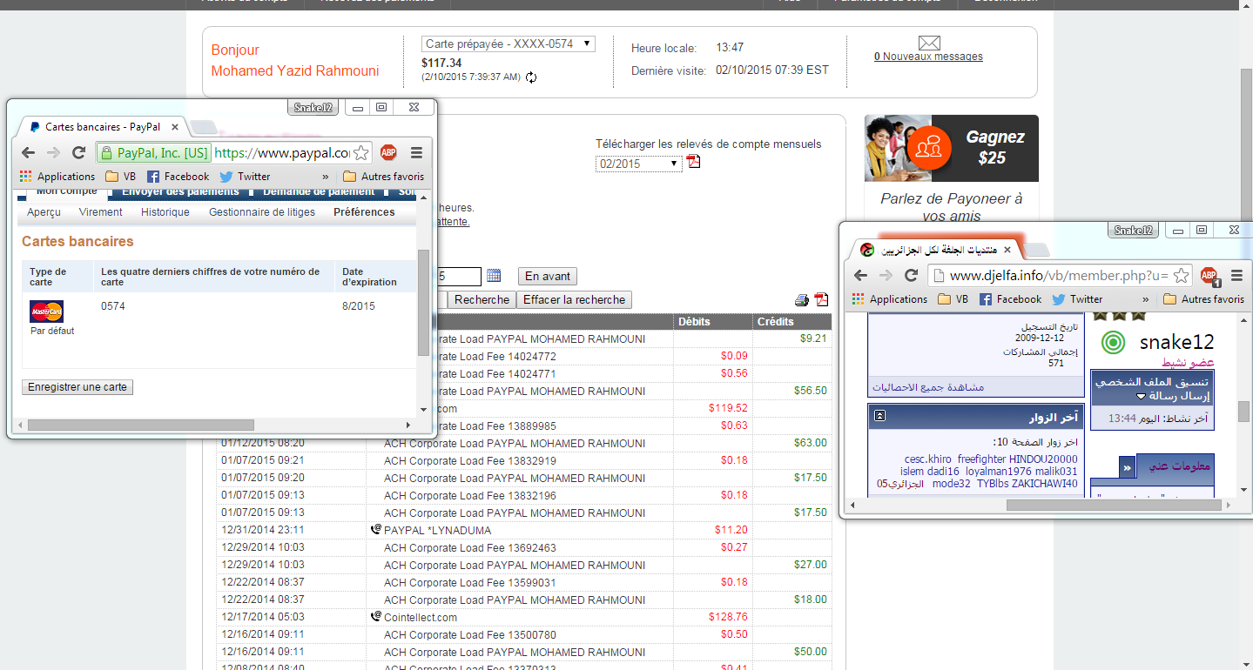This screenshot has width=1253, height=670.
Task: Select the Cointellect.com transaction row dated 12/17/2014
Action: click(x=524, y=617)
